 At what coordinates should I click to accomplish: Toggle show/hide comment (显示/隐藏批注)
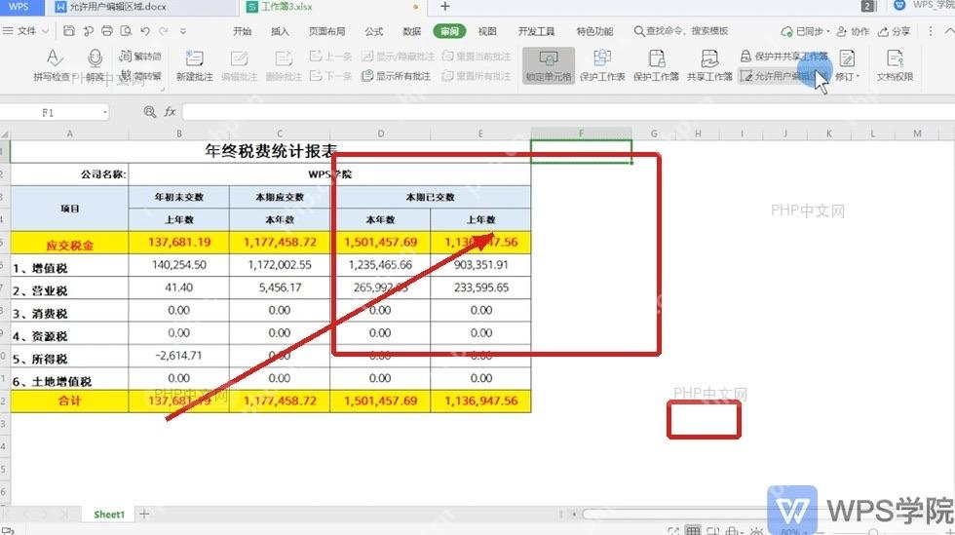coord(398,57)
